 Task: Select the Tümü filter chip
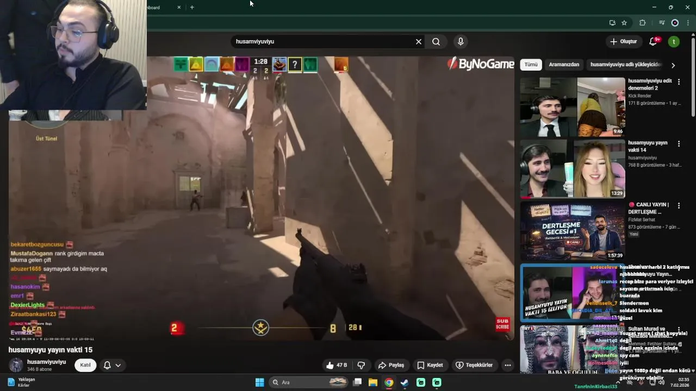click(531, 65)
